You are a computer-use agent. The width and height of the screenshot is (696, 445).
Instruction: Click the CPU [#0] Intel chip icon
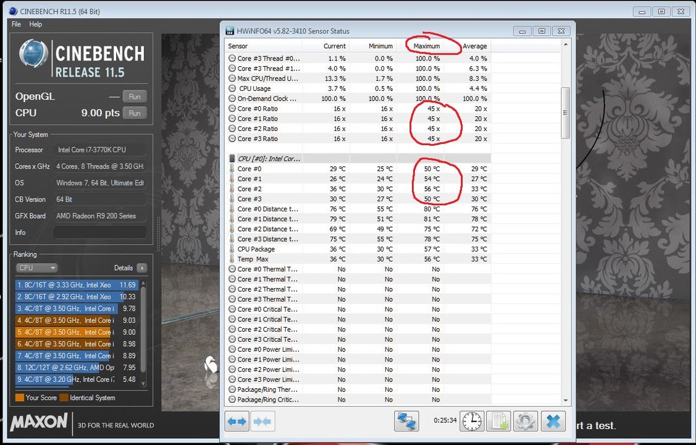coord(232,159)
